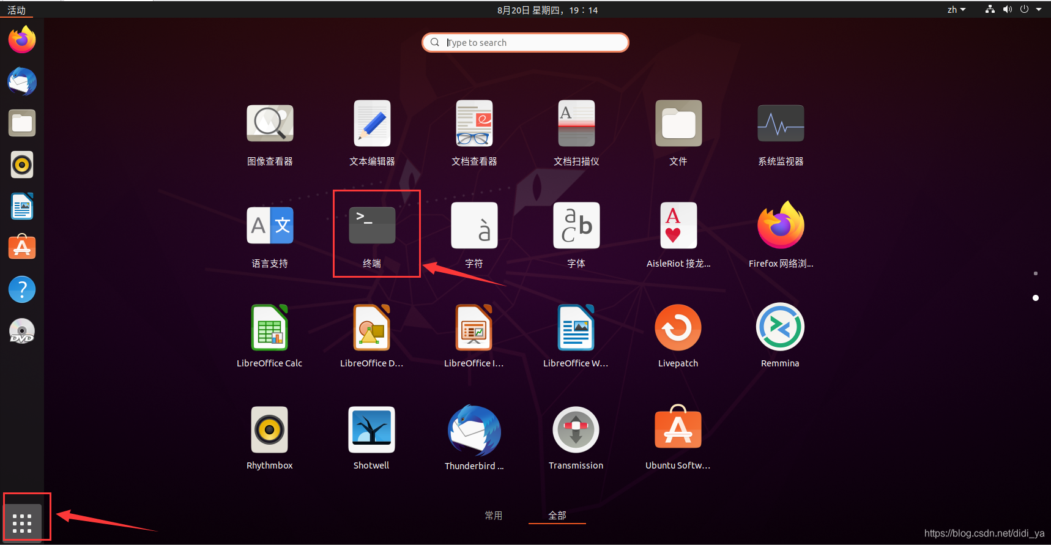The height and width of the screenshot is (545, 1051).
Task: Click the power icon in top bar
Action: click(x=1024, y=9)
